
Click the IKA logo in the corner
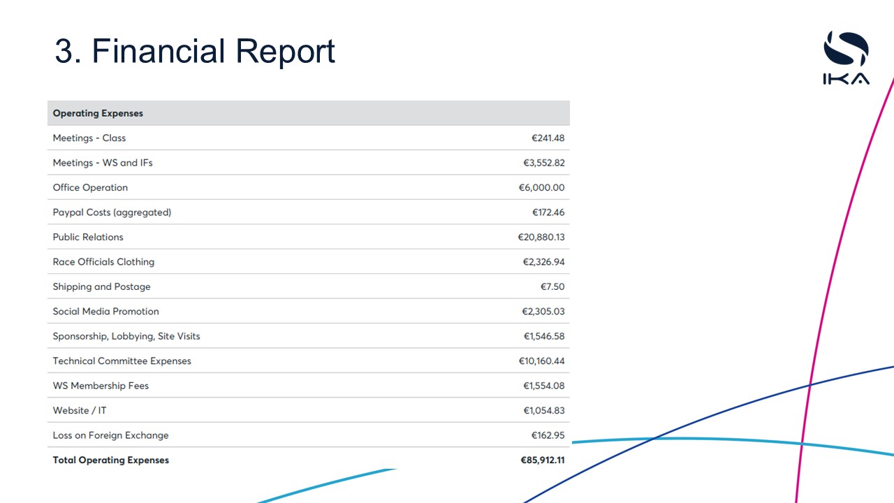click(x=846, y=58)
